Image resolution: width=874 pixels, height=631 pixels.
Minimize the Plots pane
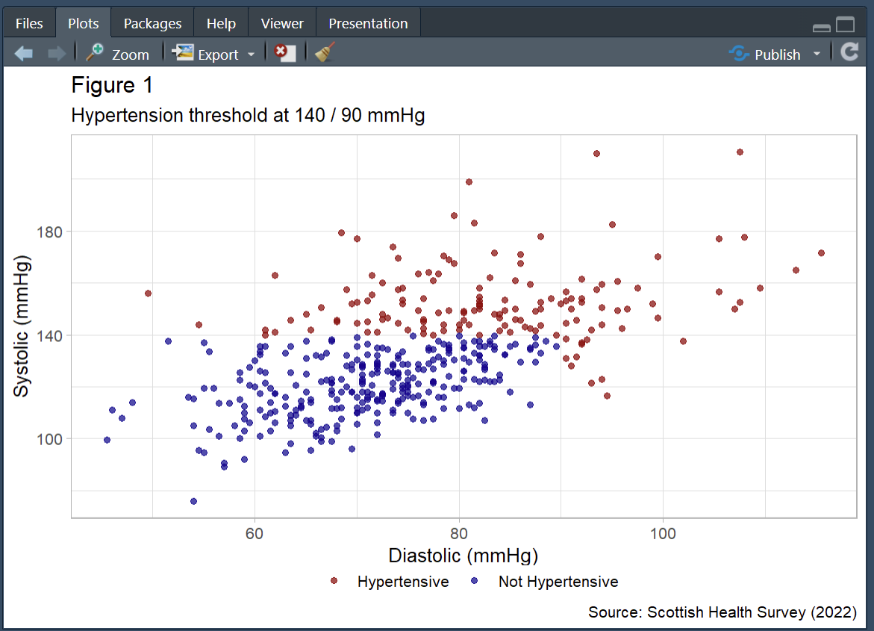click(822, 27)
